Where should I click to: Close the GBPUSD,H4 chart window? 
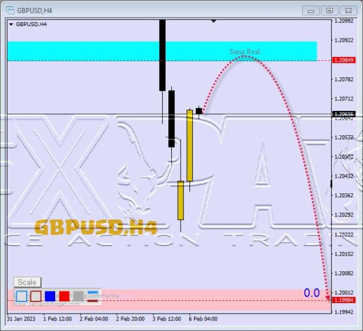coord(348,10)
